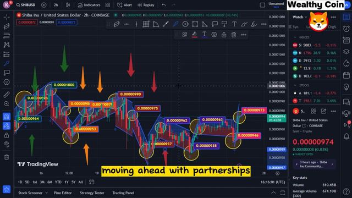This screenshot has height=198, width=352.
Task: Open the help center question mark
Action: [x=346, y=191]
